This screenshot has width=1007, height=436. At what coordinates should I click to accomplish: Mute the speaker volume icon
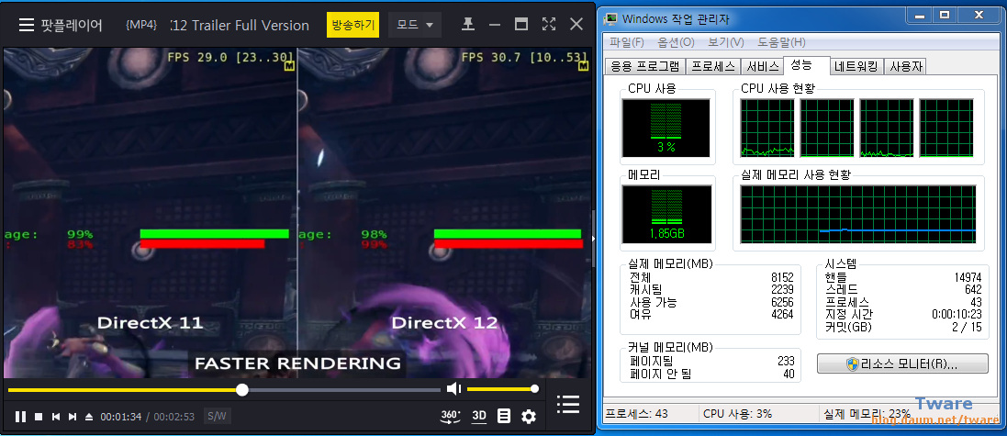pos(454,388)
